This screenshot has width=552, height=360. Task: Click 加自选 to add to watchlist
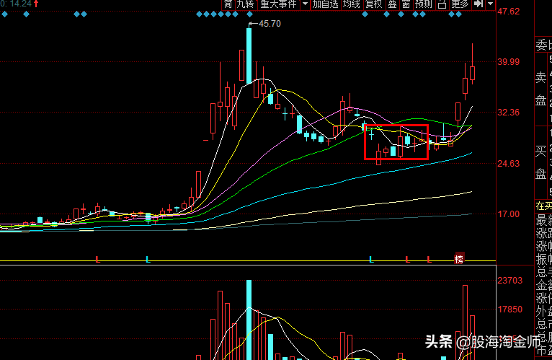click(x=325, y=4)
